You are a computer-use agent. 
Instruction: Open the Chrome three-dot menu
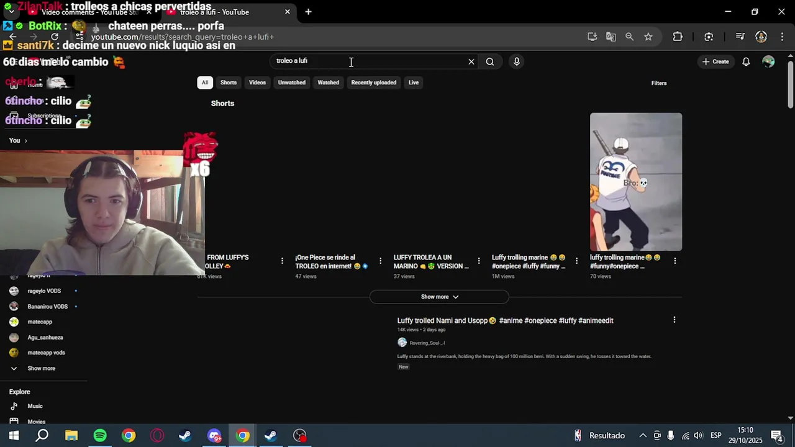click(x=782, y=37)
